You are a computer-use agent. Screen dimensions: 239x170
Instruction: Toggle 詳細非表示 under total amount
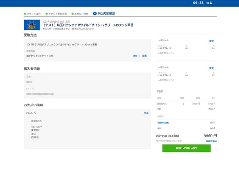[x=211, y=141]
